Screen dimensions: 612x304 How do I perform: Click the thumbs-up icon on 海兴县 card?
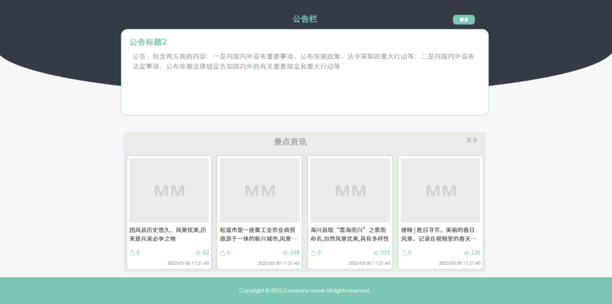[x=313, y=253]
